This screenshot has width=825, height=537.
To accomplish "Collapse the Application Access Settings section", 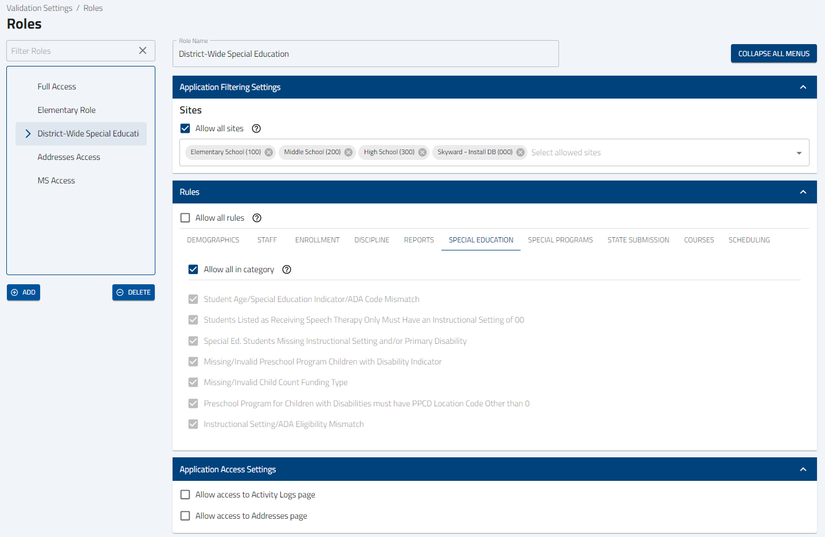I will [803, 469].
